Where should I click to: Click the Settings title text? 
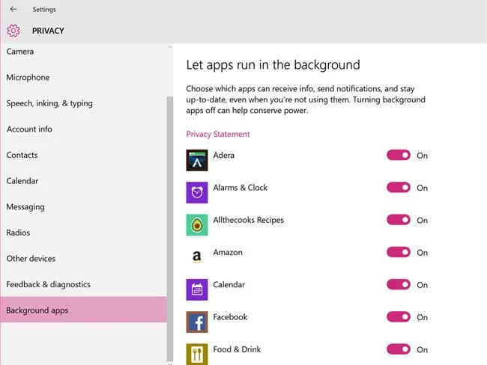tap(44, 10)
